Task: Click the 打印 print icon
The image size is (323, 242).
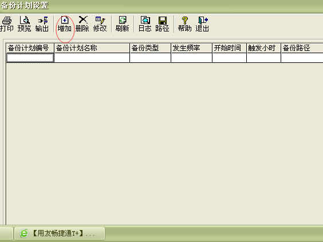Action: (x=6, y=24)
